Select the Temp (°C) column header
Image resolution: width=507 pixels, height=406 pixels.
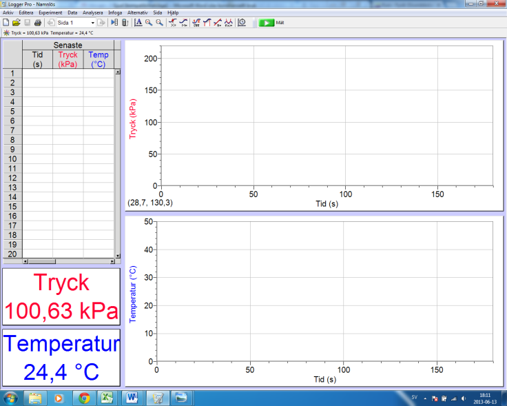pyautogui.click(x=99, y=59)
